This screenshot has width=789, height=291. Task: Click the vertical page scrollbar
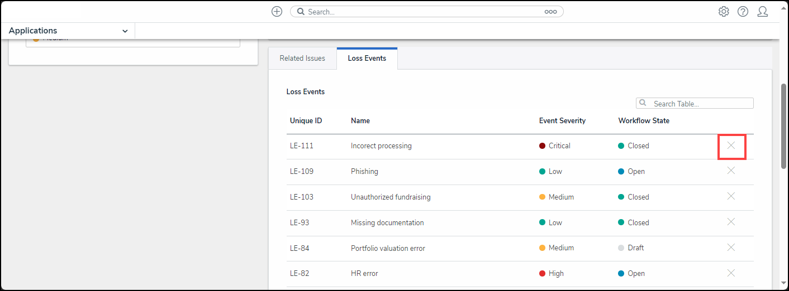pyautogui.click(x=783, y=126)
